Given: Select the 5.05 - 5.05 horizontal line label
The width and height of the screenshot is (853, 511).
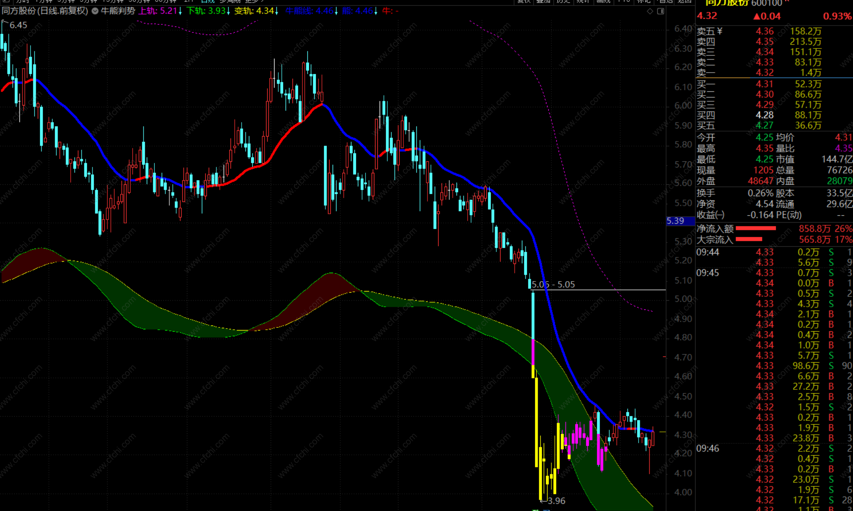Looking at the screenshot, I should pos(553,285).
